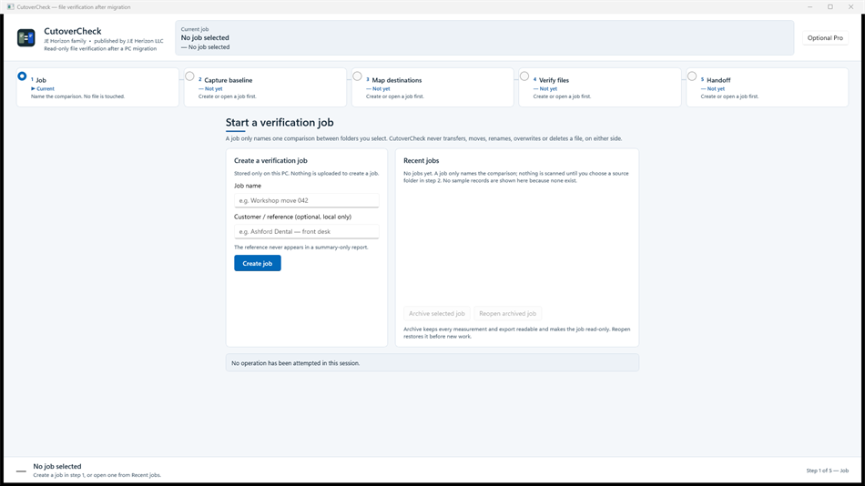Close the CutoverCheck window
The height and width of the screenshot is (486, 865).
[x=850, y=7]
